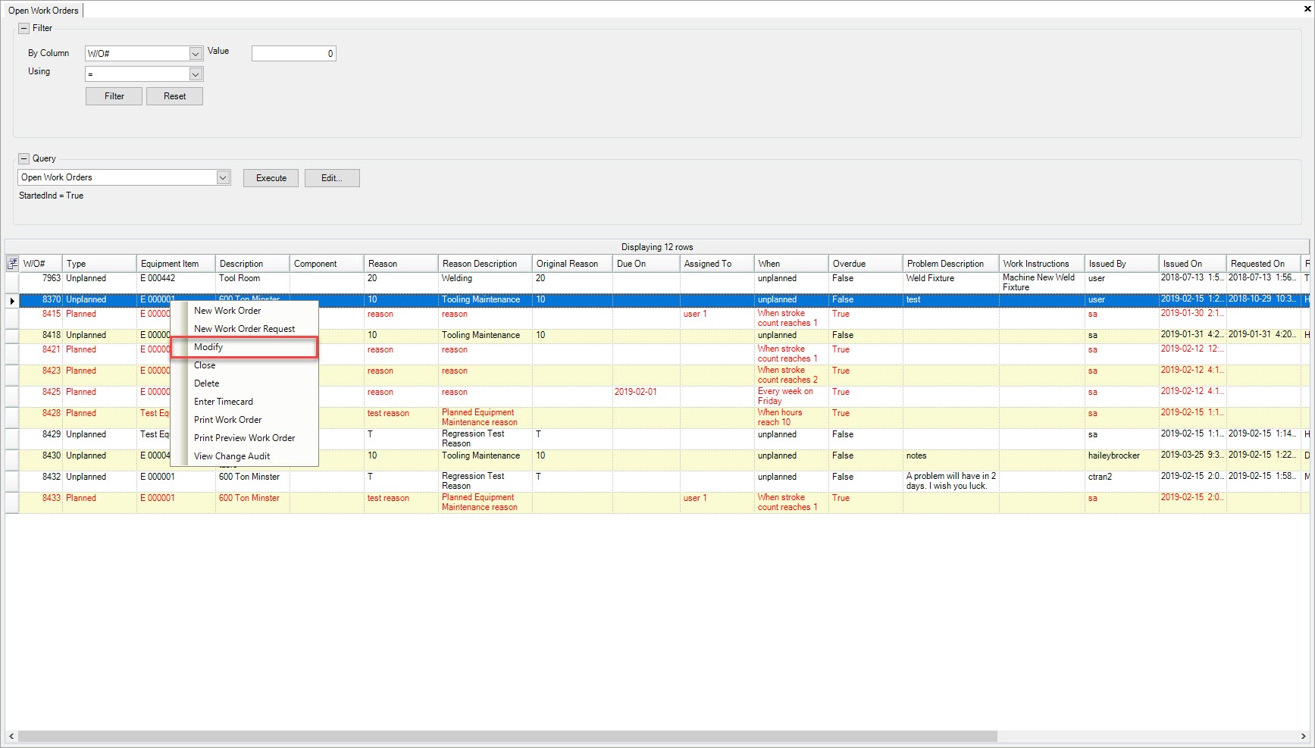Click the Reset button
The width and height of the screenshot is (1315, 748).
click(x=174, y=96)
